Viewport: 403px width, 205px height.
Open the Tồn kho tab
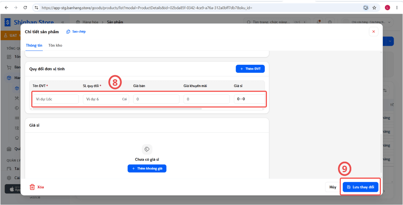55,45
